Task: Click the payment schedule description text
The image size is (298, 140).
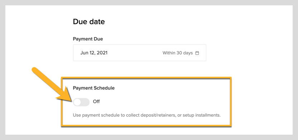Action: pos(147,115)
